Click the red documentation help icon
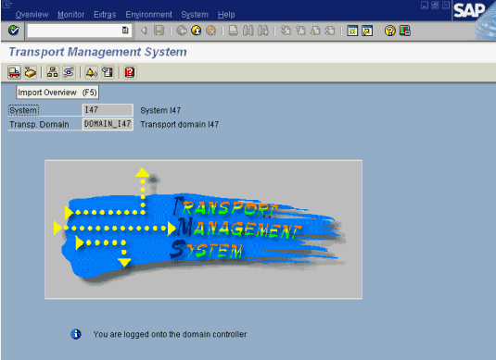The height and width of the screenshot is (360, 496). (130, 72)
